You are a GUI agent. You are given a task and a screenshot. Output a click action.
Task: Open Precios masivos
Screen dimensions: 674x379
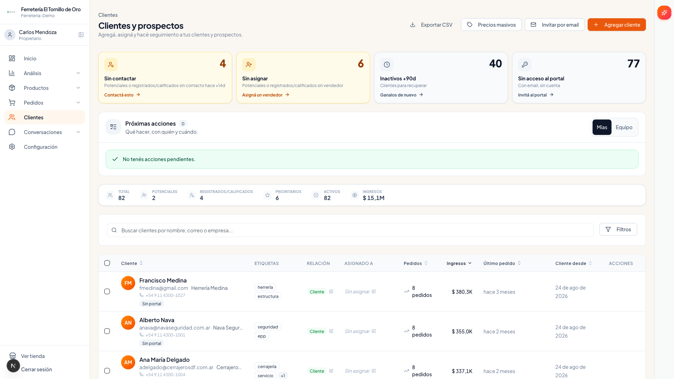coord(491,25)
